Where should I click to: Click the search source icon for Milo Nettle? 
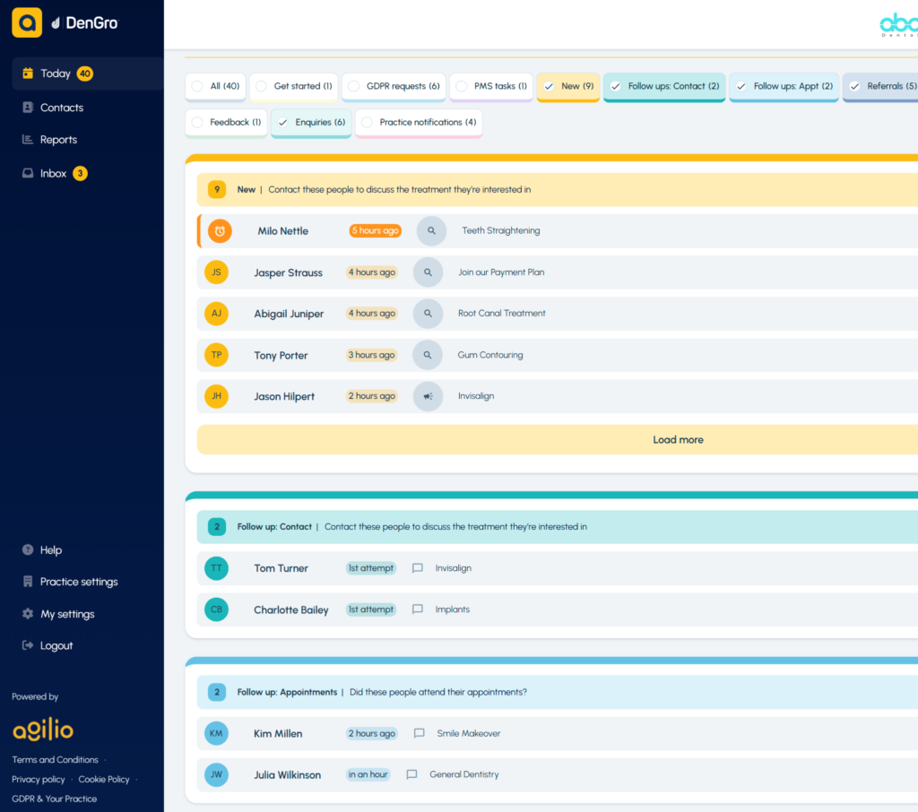pyautogui.click(x=431, y=230)
